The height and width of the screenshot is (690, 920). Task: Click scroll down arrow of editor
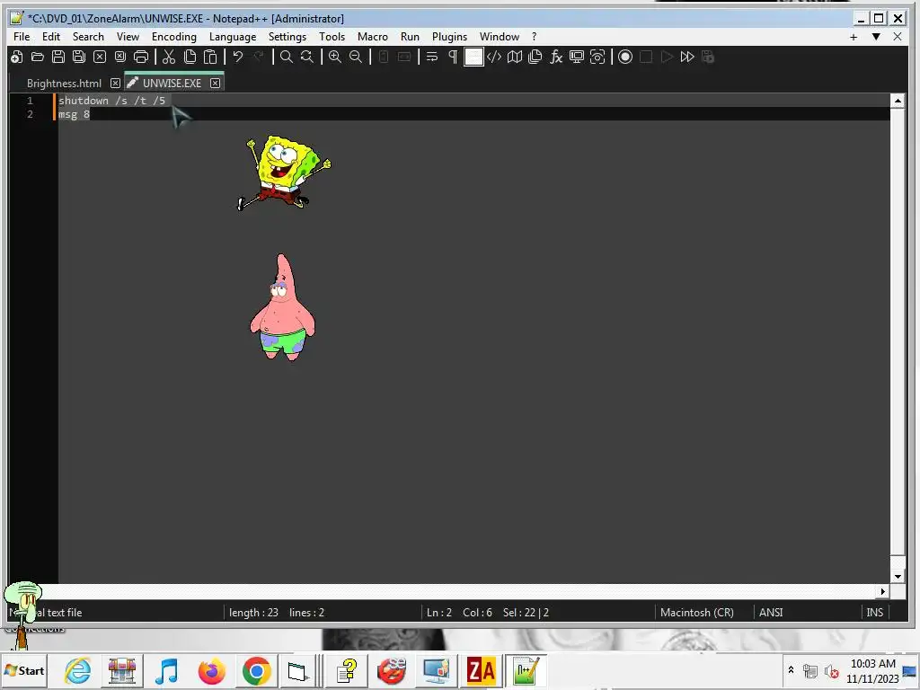point(898,576)
